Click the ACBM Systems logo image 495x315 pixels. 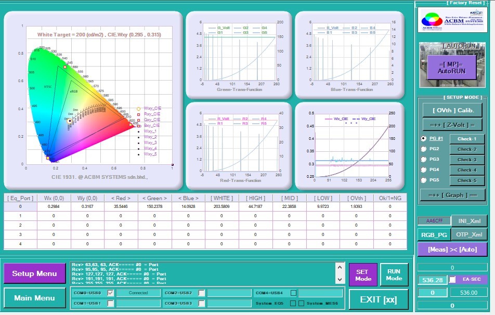452,20
